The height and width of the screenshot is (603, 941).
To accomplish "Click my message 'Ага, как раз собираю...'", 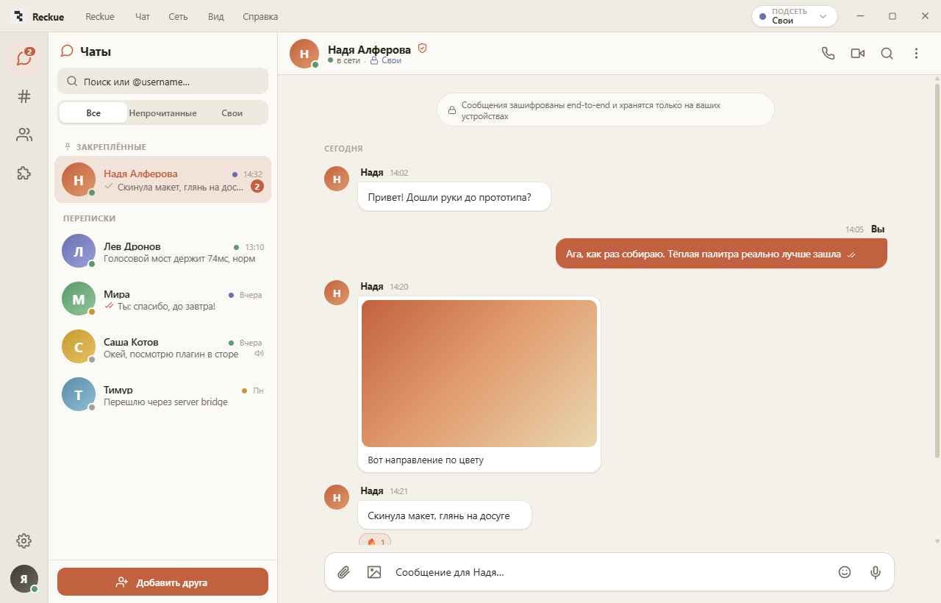I will click(721, 254).
